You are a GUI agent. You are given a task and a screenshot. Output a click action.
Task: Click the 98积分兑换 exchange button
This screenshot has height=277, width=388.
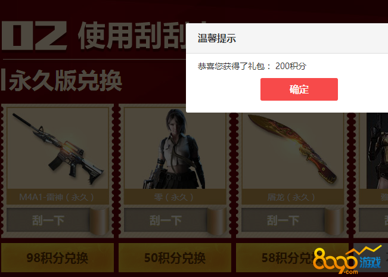57,258
